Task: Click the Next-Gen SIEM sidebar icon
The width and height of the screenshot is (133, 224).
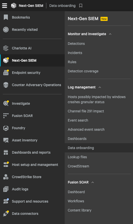Action: click(6, 60)
